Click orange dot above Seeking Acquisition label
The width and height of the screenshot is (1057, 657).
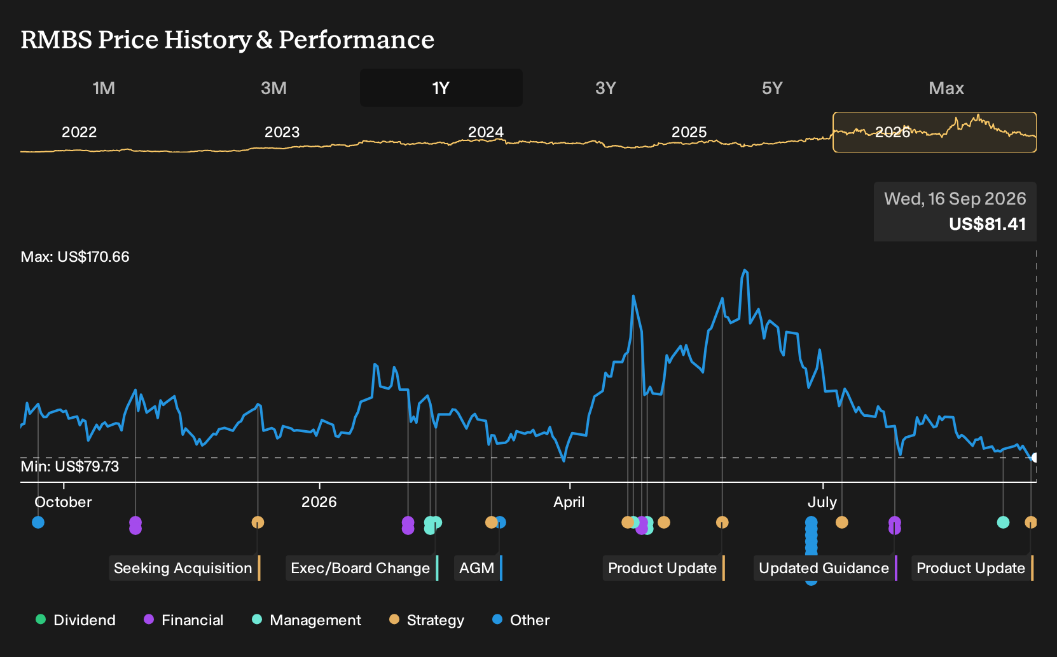258,522
